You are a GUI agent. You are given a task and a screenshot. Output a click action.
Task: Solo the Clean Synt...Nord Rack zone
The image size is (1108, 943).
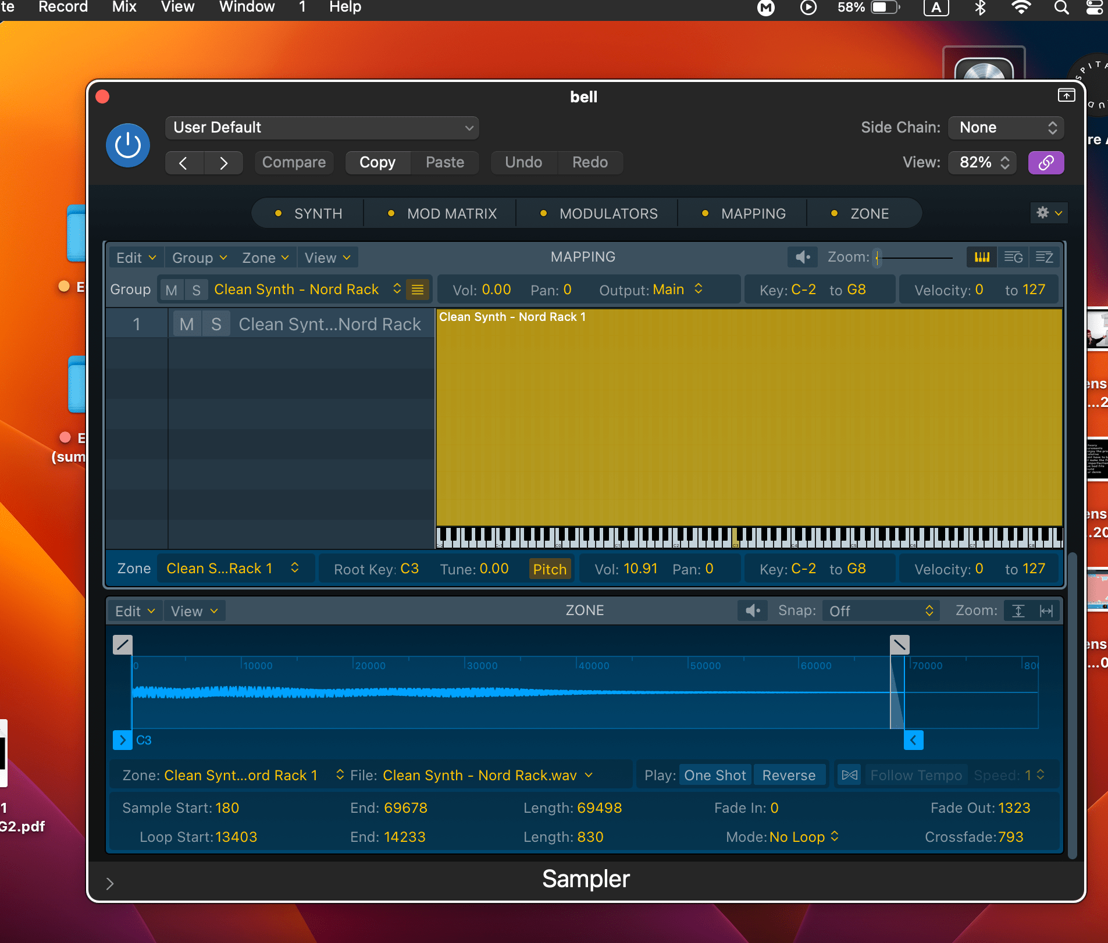click(x=216, y=324)
